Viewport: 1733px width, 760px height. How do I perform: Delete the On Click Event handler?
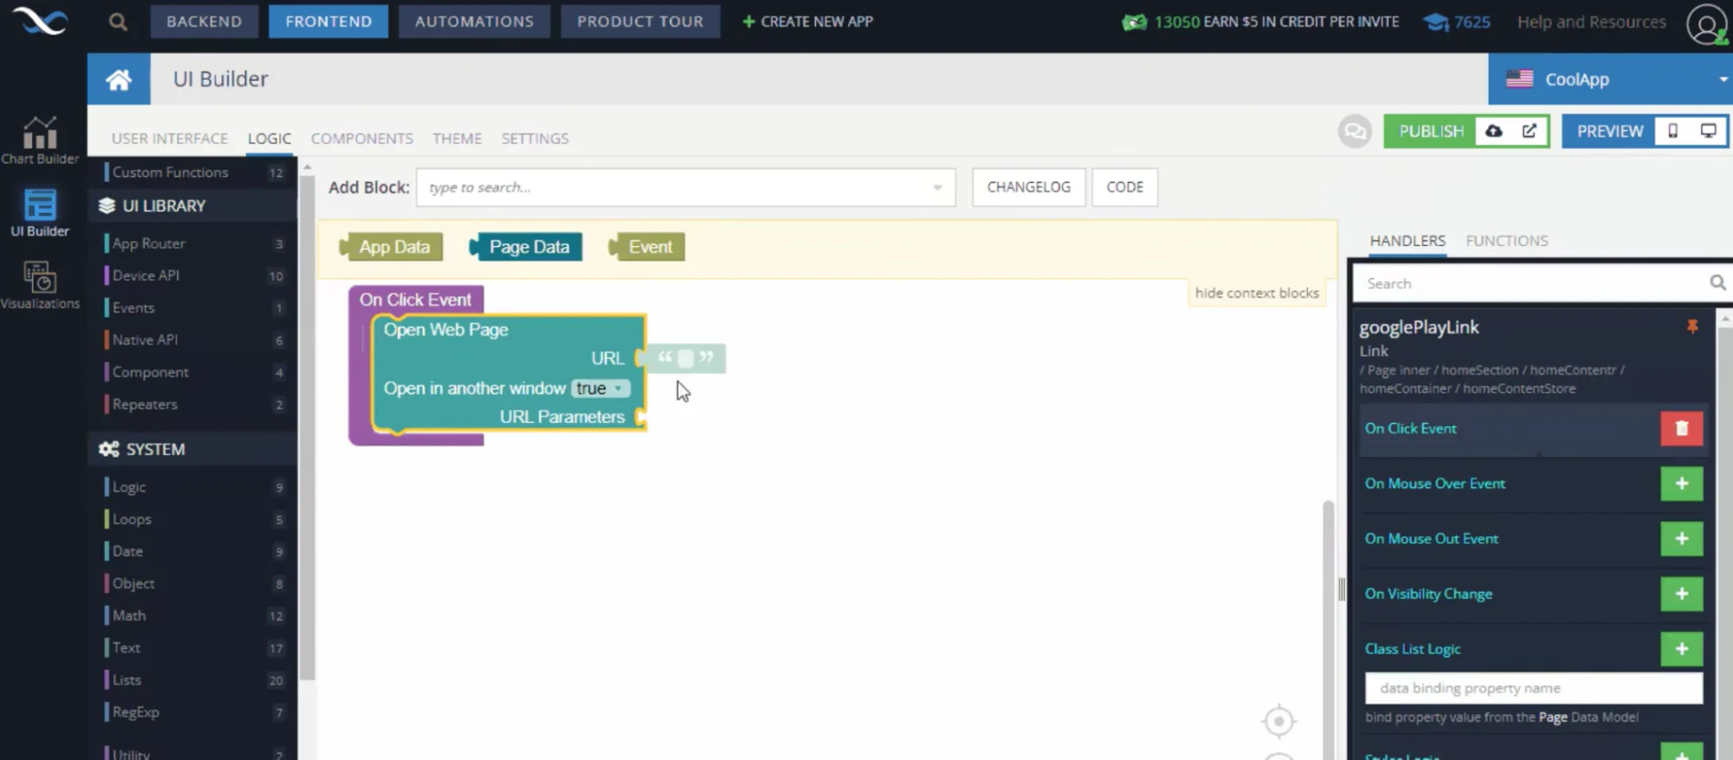coord(1682,428)
